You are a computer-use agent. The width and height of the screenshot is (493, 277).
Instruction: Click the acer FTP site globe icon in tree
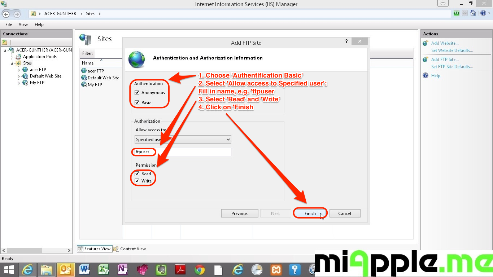pos(25,70)
